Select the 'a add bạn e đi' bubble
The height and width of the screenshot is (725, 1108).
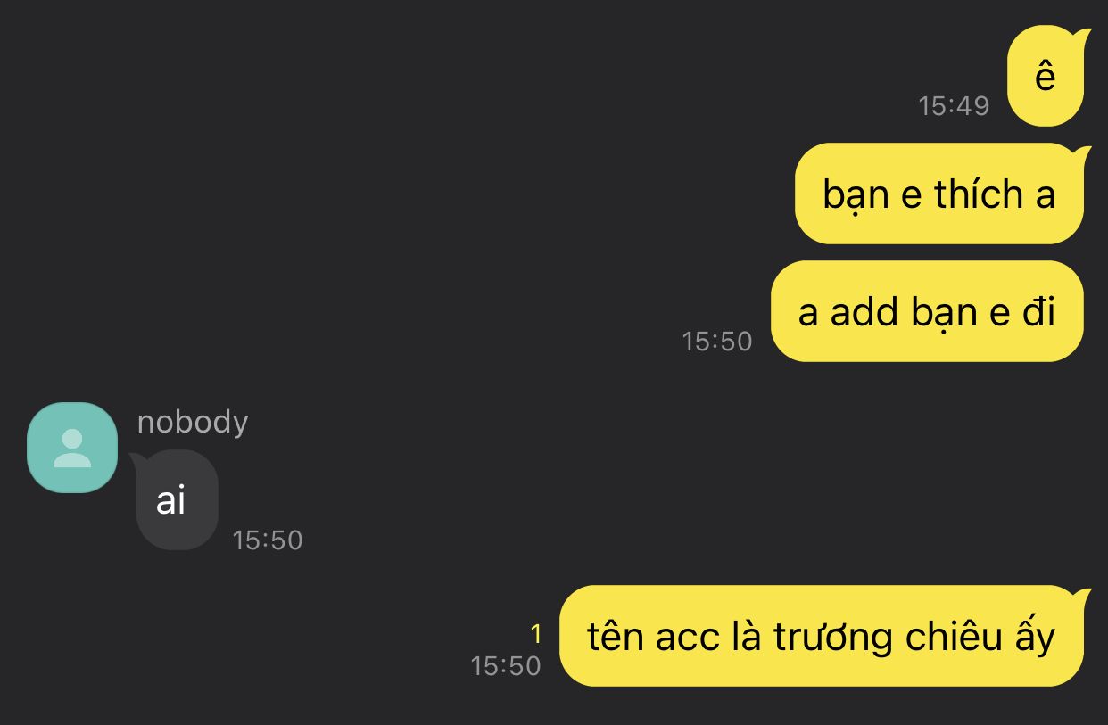928,311
